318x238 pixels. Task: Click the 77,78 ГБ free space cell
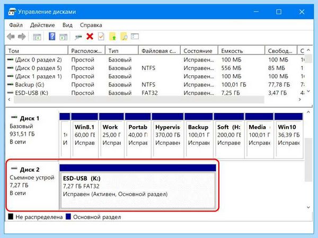pyautogui.click(x=279, y=85)
